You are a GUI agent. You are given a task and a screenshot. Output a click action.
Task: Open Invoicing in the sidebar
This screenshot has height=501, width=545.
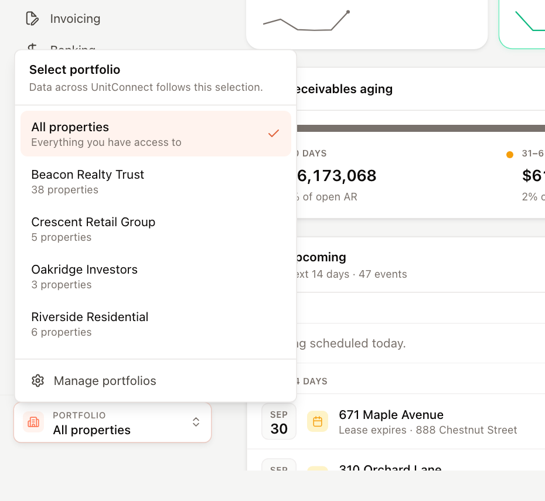[x=63, y=19]
